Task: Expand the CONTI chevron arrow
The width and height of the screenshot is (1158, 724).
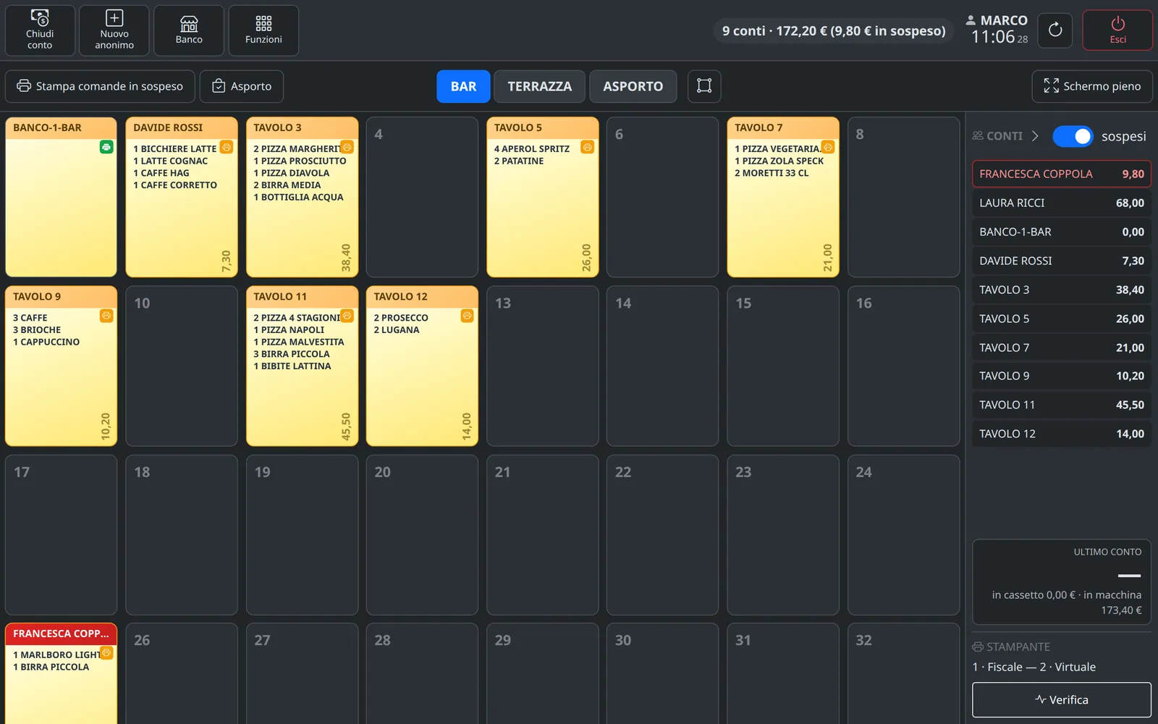Action: pyautogui.click(x=1035, y=136)
